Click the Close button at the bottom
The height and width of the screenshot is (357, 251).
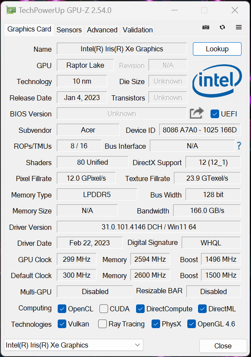coord(223,346)
